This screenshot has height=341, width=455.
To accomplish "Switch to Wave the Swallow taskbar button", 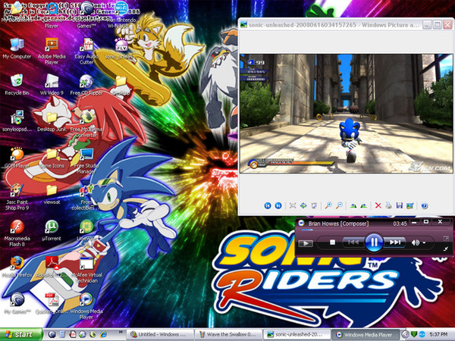I will [229, 335].
